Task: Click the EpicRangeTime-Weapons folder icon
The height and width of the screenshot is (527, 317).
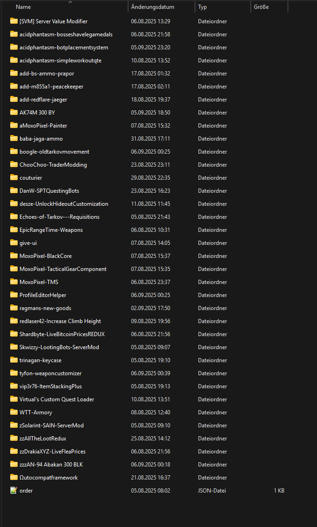Action: (14, 230)
